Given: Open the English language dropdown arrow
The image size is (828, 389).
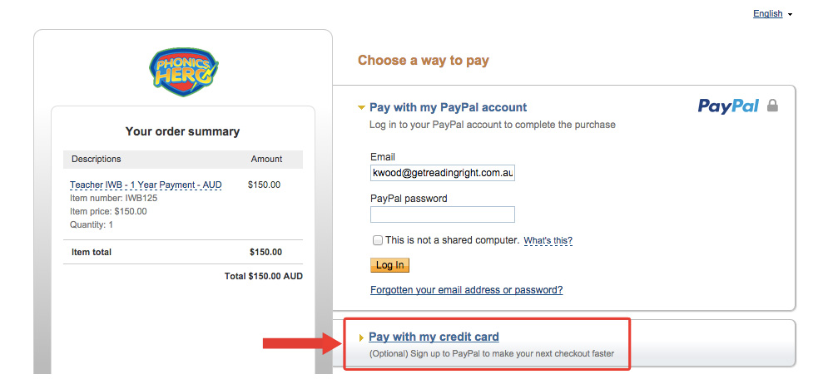Looking at the screenshot, I should pos(790,15).
